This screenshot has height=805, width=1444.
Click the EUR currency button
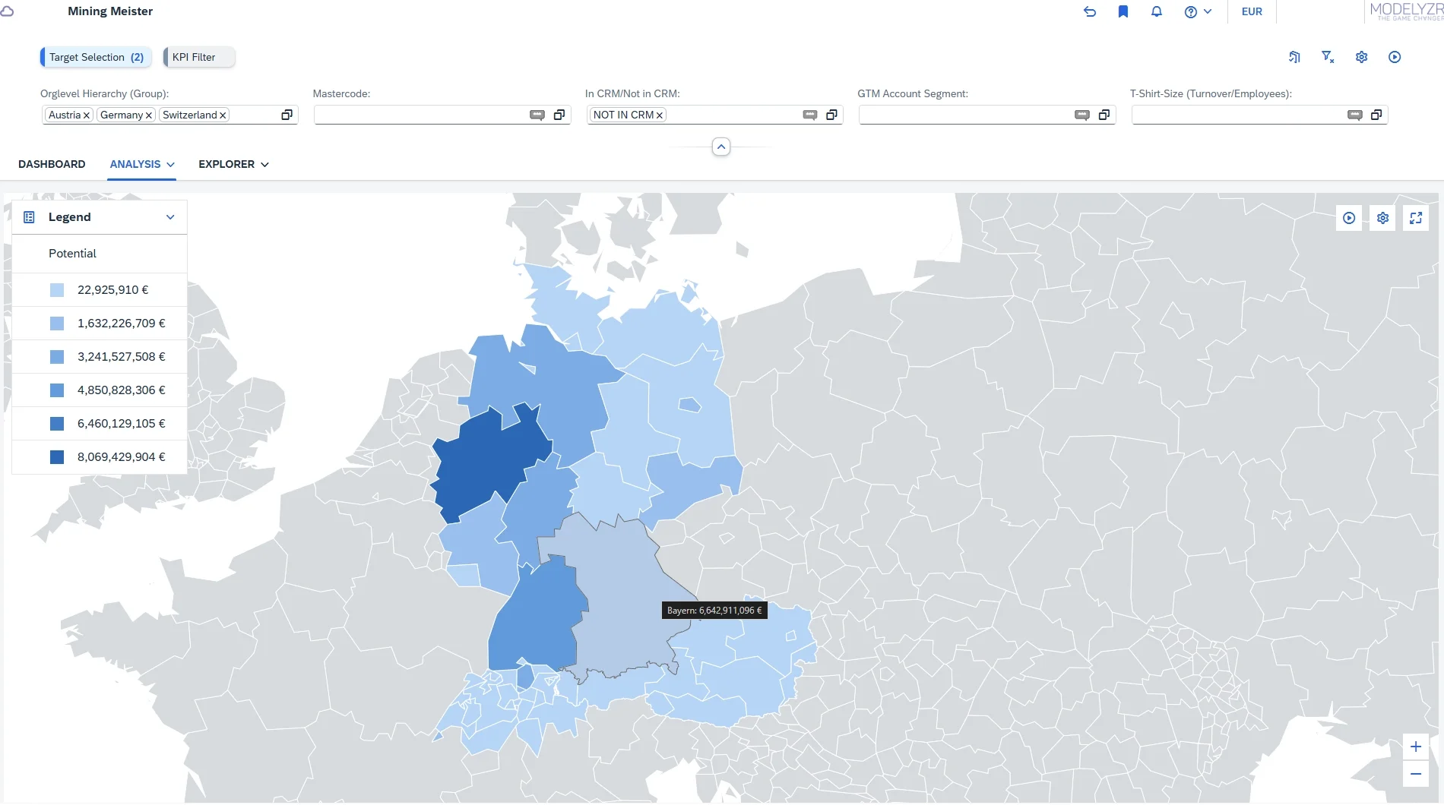click(x=1251, y=11)
